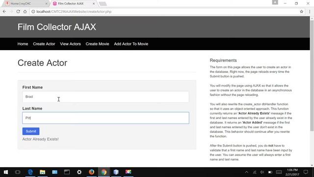The height and width of the screenshot is (177, 314).
Task: Open the Chrome user profile icon
Action: point(275,2)
